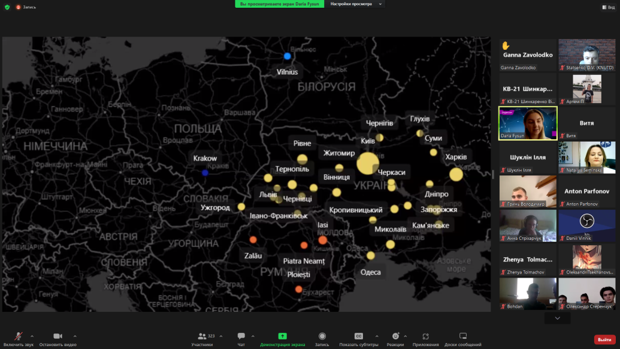This screenshot has width=620, height=349.
Task: Click the yellow Харків bubble on map
Action: pyautogui.click(x=456, y=174)
